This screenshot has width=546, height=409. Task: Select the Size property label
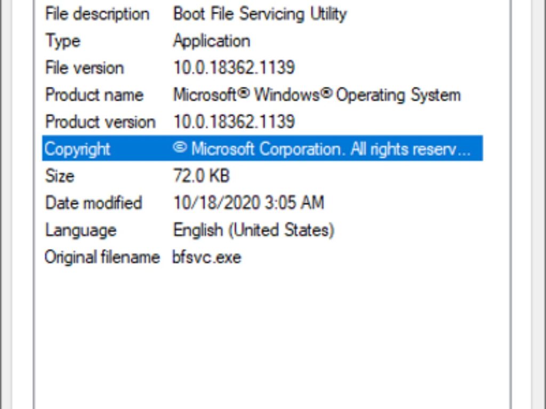click(x=59, y=176)
